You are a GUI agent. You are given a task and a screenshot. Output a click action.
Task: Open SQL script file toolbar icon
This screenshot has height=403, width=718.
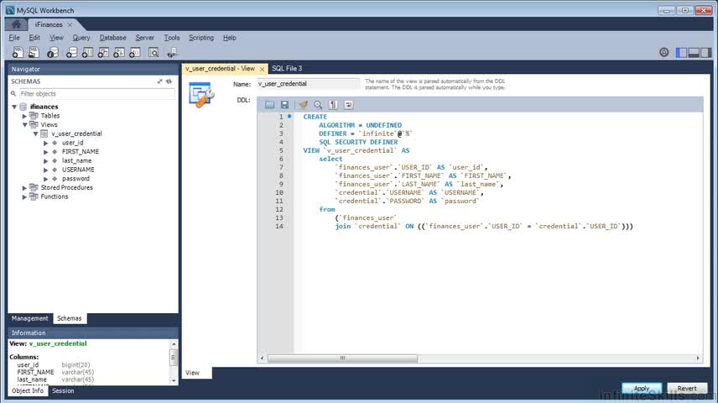[34, 53]
